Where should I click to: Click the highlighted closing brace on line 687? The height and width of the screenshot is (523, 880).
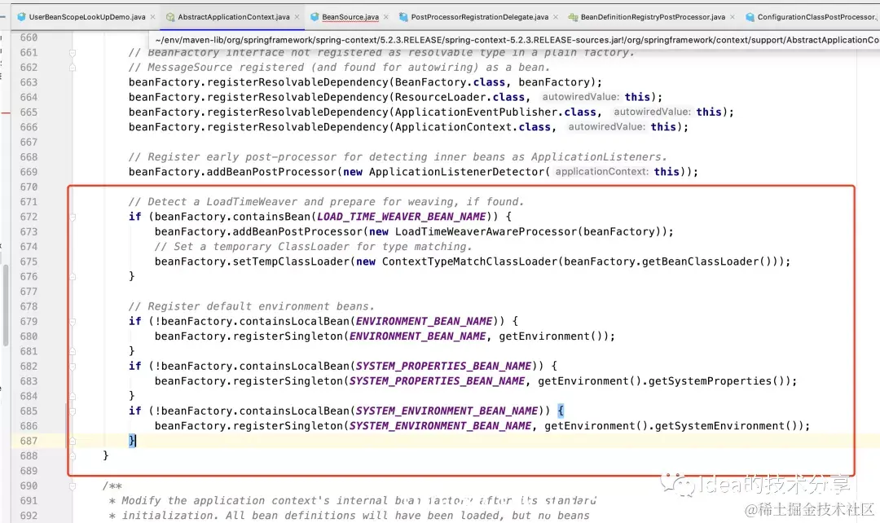(132, 441)
